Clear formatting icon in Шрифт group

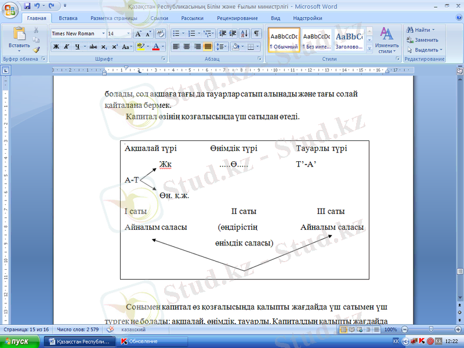[x=160, y=34]
